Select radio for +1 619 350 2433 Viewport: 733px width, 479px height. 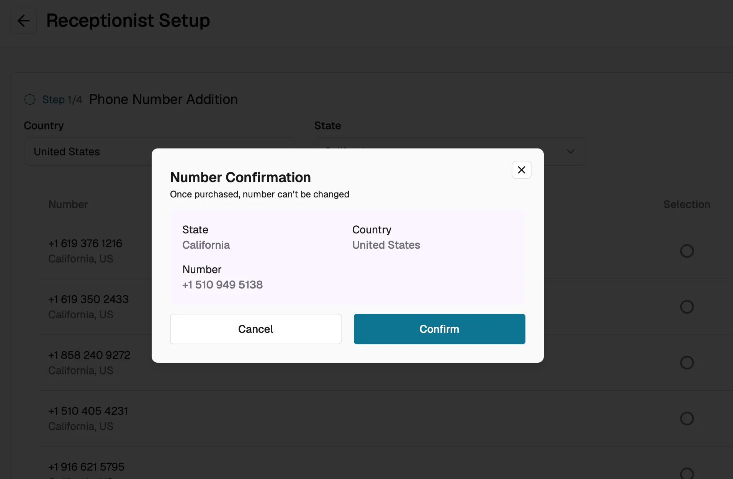tap(687, 307)
